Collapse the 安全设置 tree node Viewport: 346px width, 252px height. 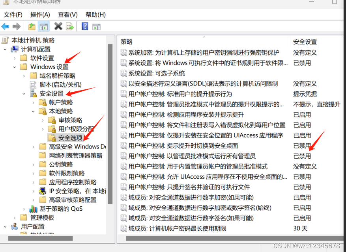[24, 94]
